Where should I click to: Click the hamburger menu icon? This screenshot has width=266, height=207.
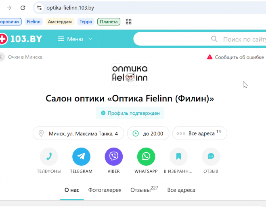(61, 39)
